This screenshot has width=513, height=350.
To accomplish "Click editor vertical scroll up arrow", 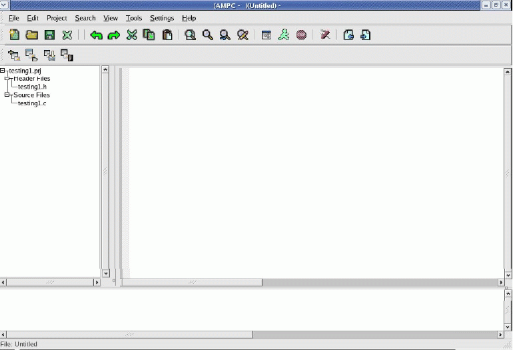I will click(508, 72).
